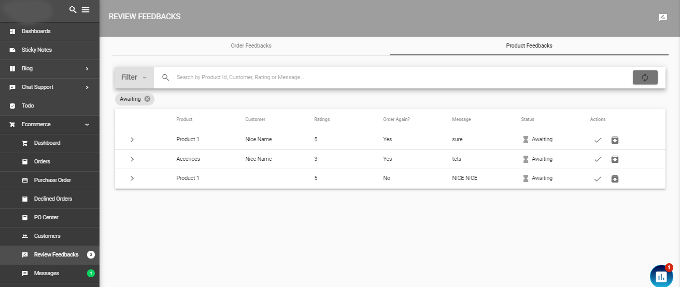This screenshot has width=680, height=287.
Task: Click the Messages icon in sidebar
Action: [x=25, y=274]
